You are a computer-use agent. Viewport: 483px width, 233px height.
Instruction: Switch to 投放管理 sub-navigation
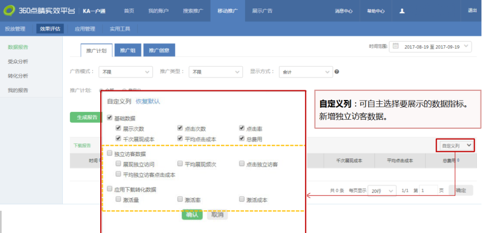click(x=15, y=29)
